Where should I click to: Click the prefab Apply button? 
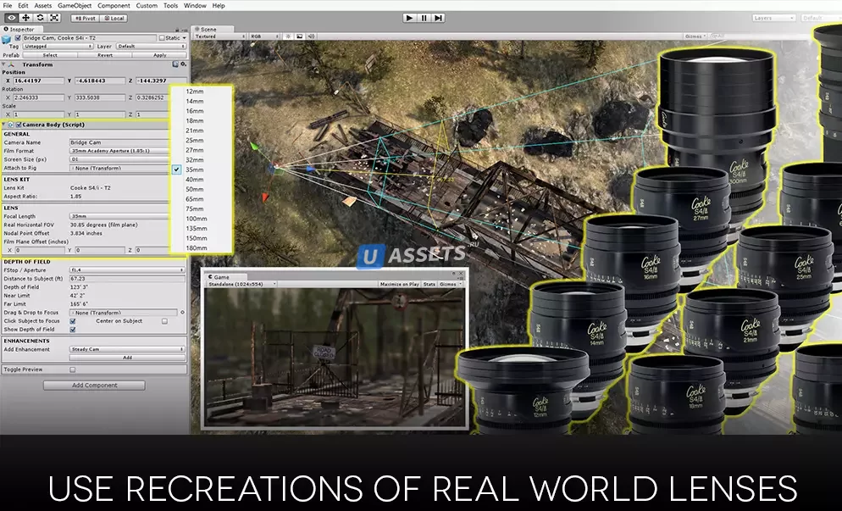pyautogui.click(x=160, y=55)
